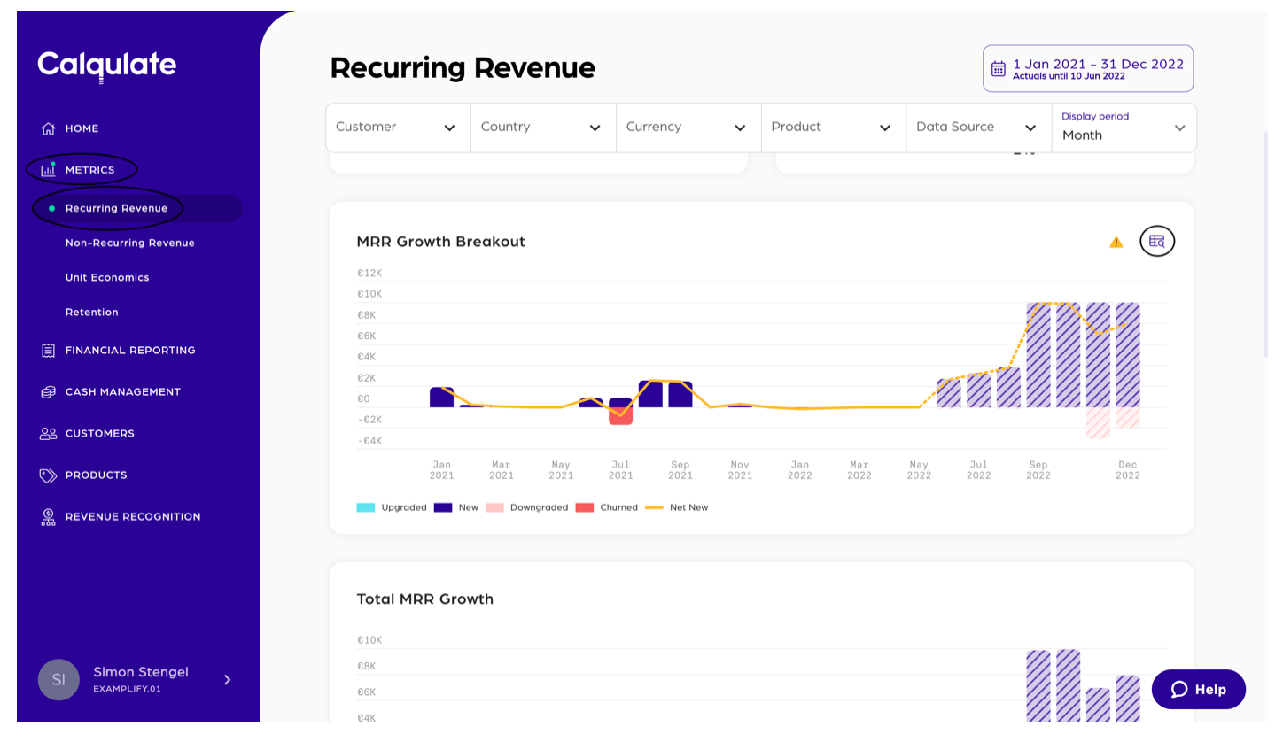
Task: Open the Customer filter dropdown
Action: tap(398, 128)
